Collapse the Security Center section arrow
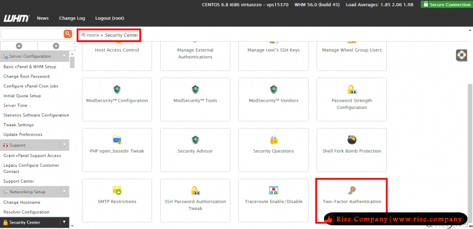The width and height of the screenshot is (473, 229). pos(64,222)
